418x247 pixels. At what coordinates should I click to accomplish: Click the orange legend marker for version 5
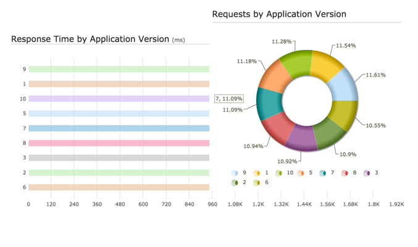tap(301, 174)
